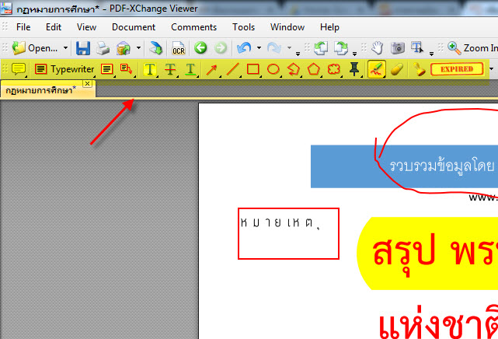The image size is (498, 339).
Task: Select the Underline Text tool
Action: [x=190, y=69]
